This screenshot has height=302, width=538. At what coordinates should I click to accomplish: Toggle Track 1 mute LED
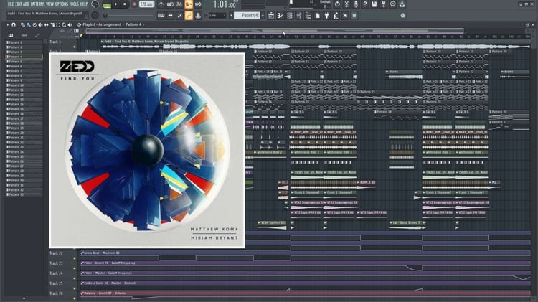click(75, 47)
